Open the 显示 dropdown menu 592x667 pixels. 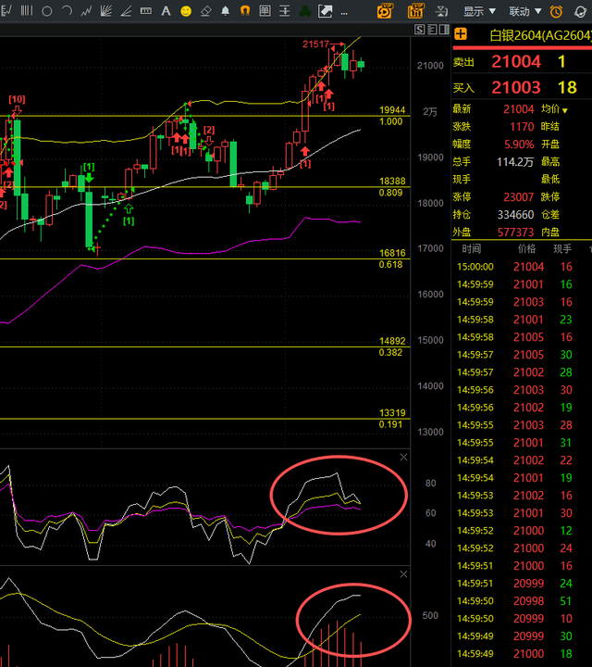point(479,11)
